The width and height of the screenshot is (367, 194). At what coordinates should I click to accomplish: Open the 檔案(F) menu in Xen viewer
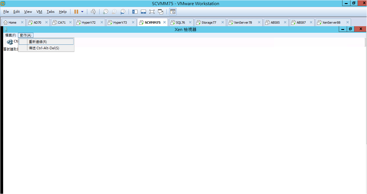coord(11,35)
